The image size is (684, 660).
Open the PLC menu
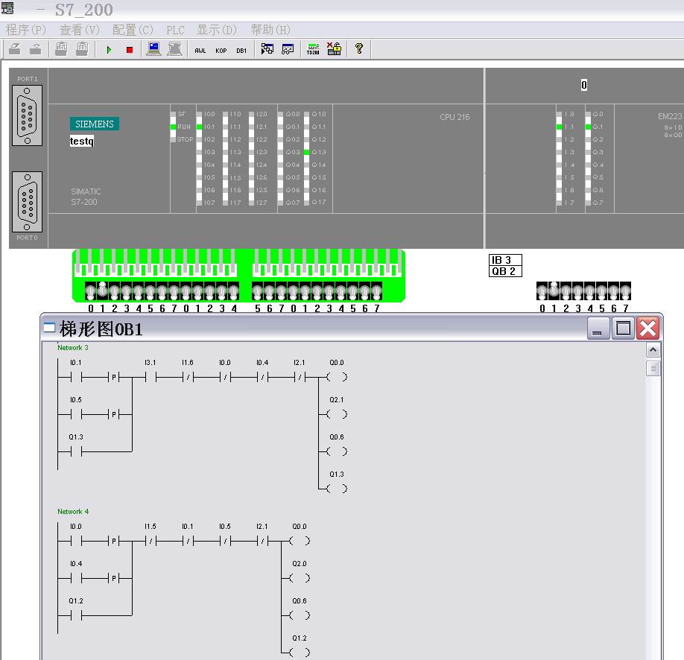[175, 30]
